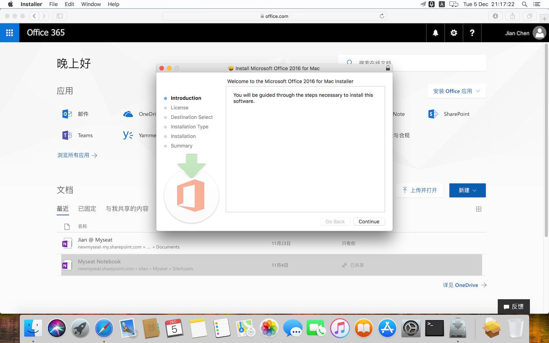Open Spotlight search in menu bar

coord(525,4)
